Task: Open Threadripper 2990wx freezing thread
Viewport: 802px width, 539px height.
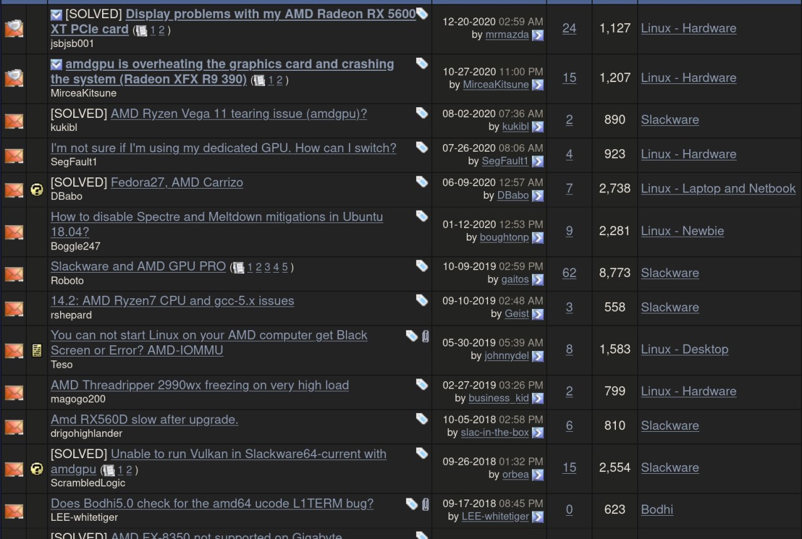Action: [200, 385]
